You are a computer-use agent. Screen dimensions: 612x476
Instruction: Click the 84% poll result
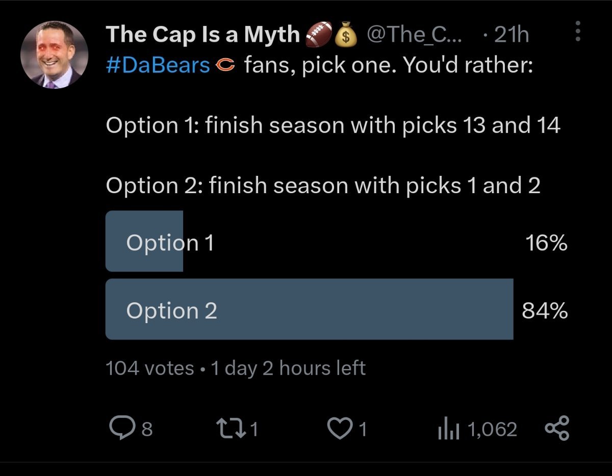click(x=544, y=310)
